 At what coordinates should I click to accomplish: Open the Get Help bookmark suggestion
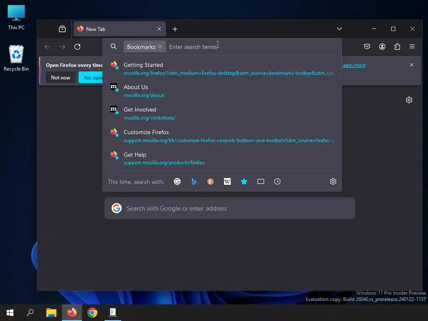tap(222, 158)
